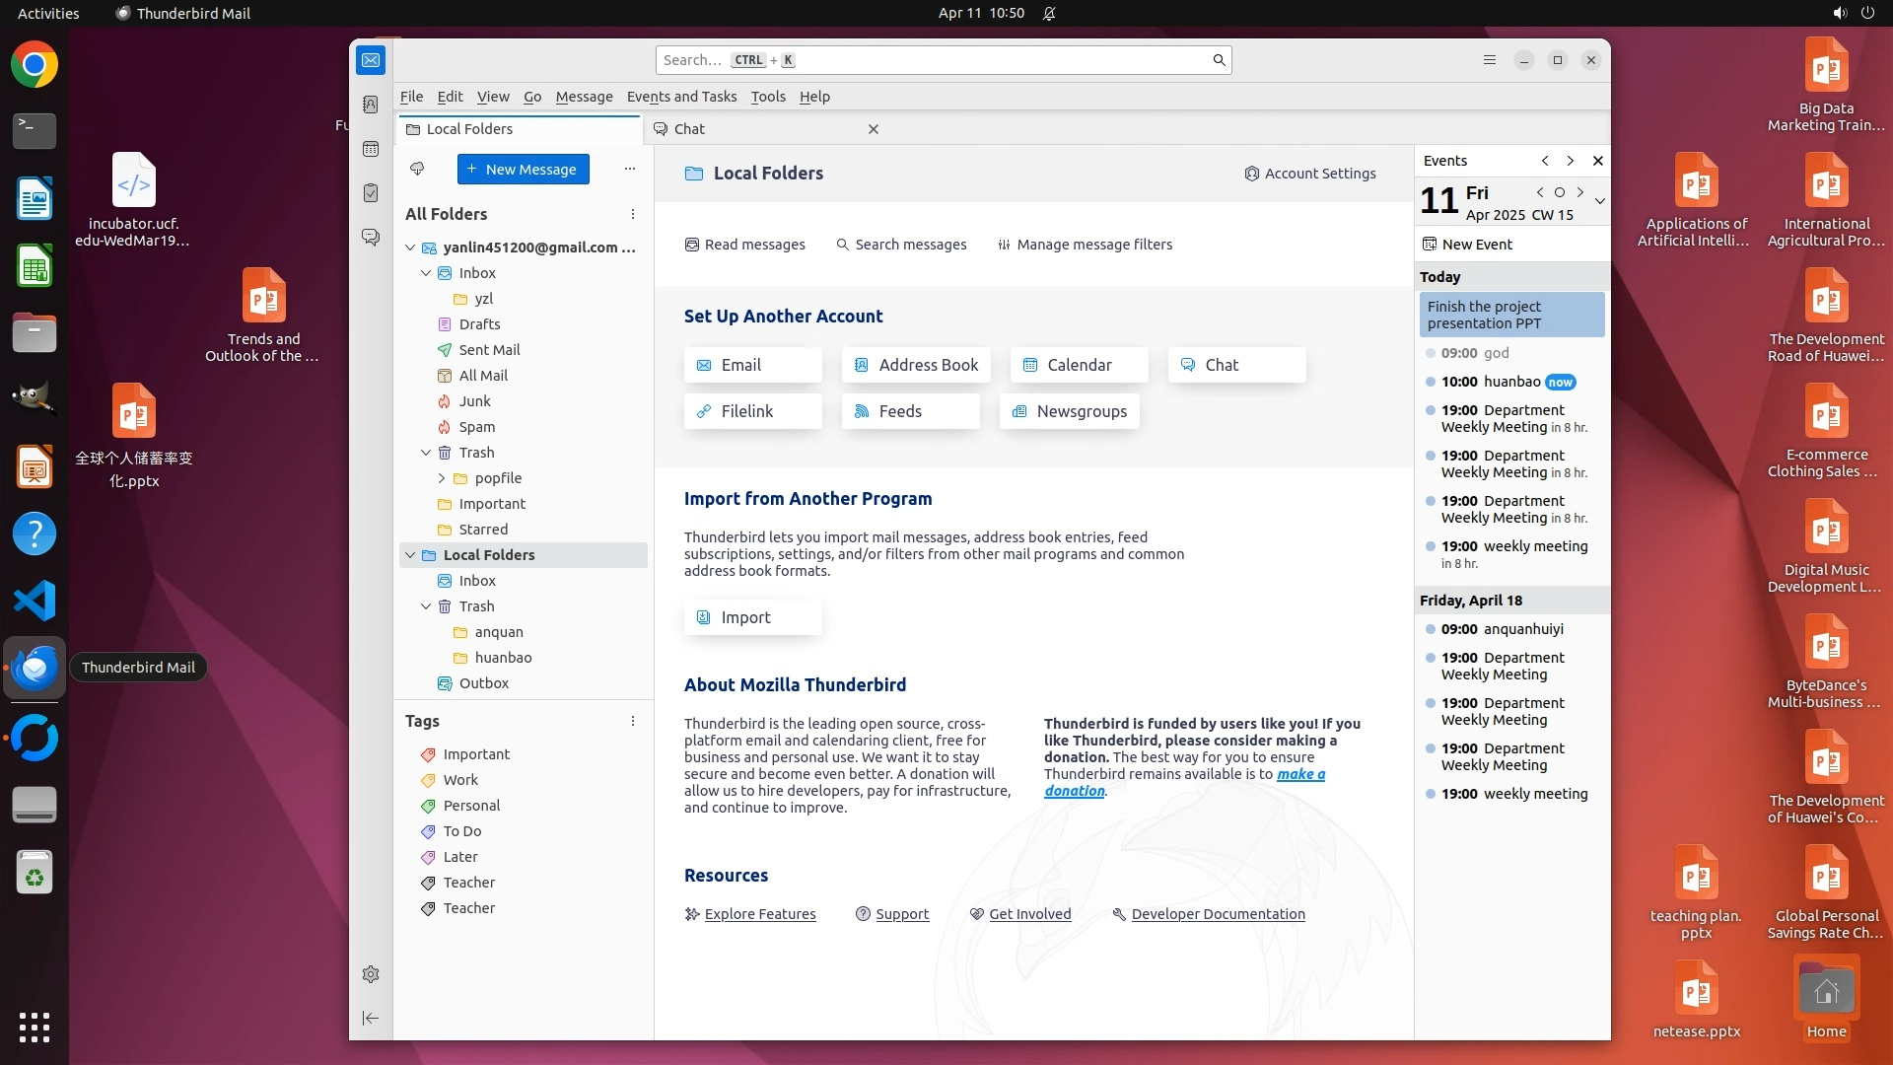
Task: Collapse the spaces toolbar
Action: coord(371,1018)
